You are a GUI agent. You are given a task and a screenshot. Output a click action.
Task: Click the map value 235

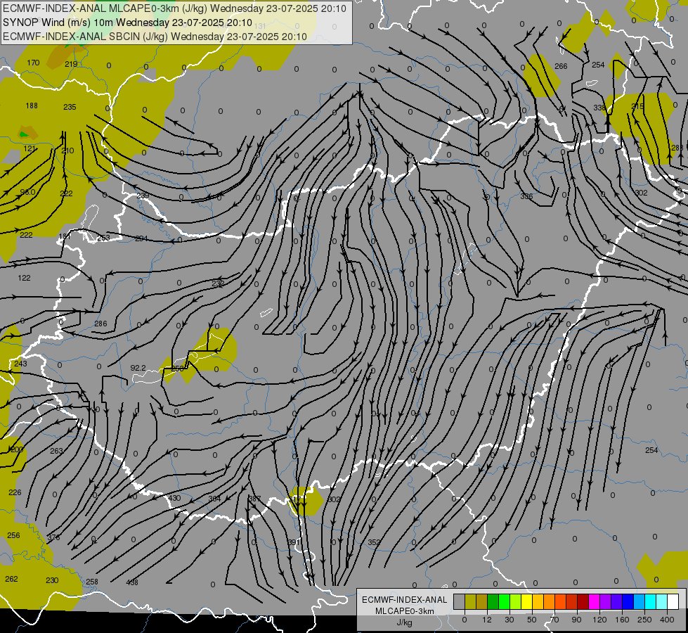[70, 107]
